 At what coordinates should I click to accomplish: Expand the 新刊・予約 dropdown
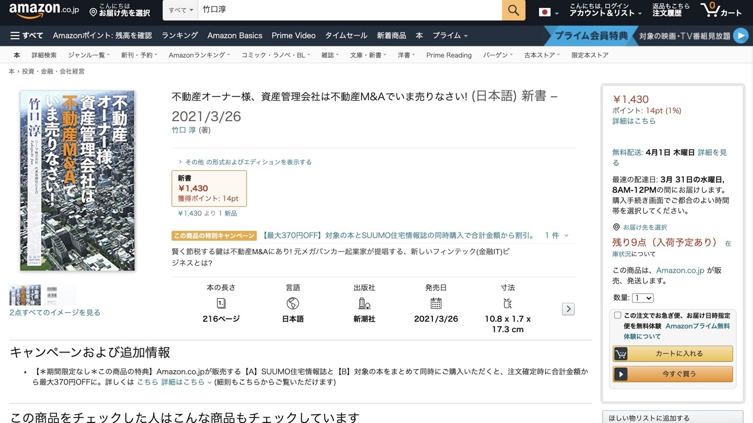point(139,55)
